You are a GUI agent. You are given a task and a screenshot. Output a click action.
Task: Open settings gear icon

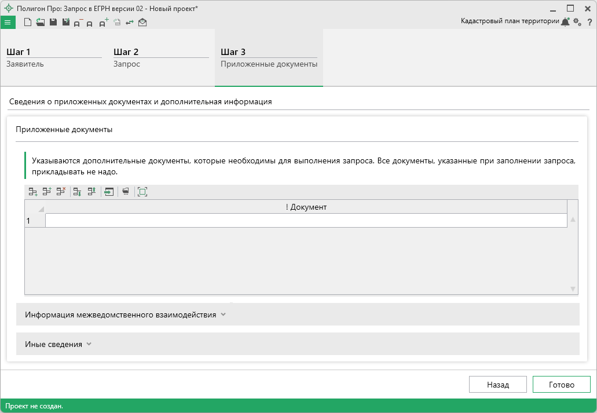coord(577,22)
